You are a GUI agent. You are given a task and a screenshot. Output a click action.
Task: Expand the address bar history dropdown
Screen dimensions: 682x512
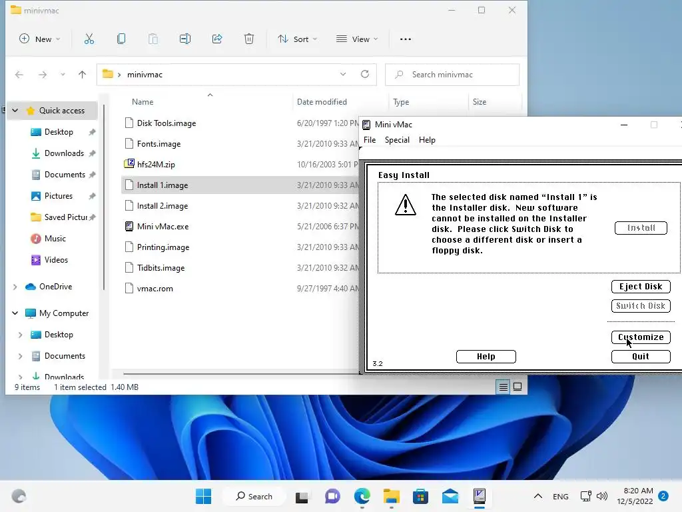(x=343, y=74)
